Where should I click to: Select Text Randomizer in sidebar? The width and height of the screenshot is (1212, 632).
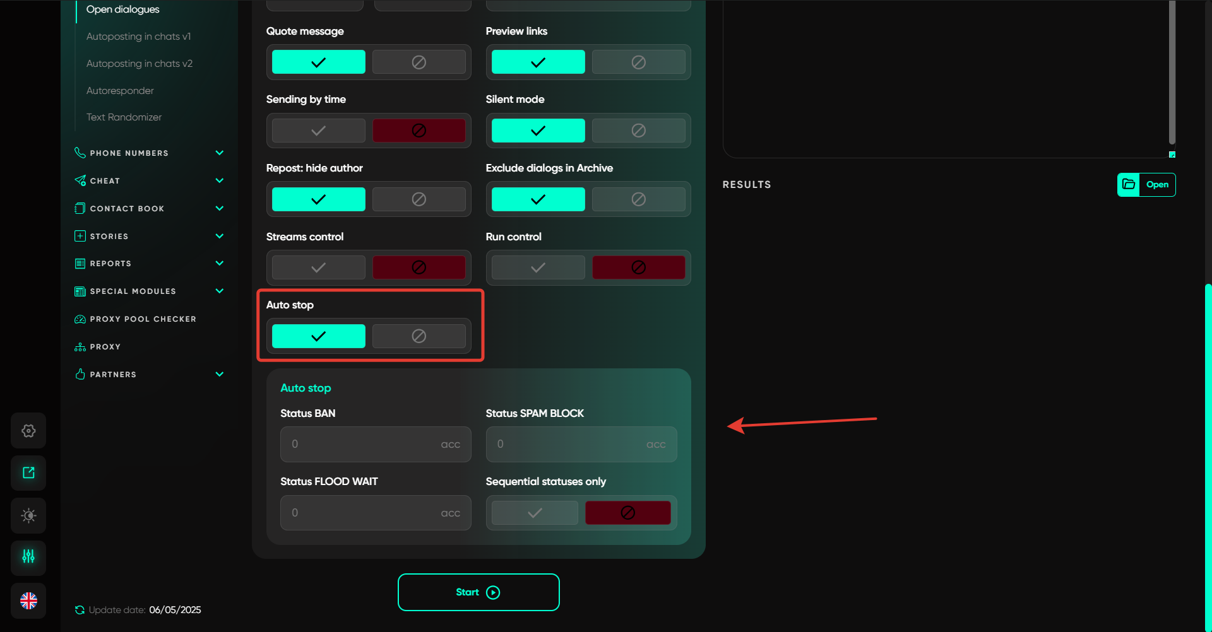[124, 117]
